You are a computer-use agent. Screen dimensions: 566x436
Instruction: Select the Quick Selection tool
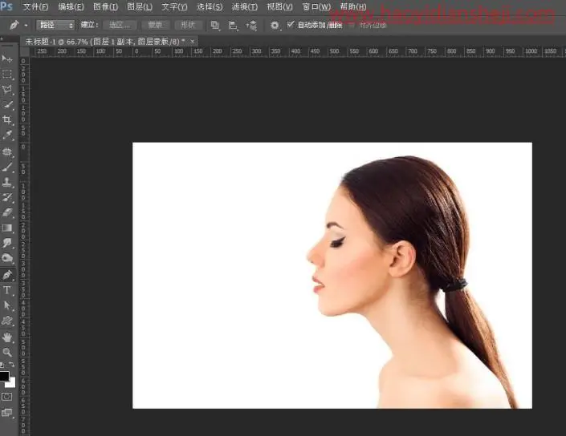pyautogui.click(x=7, y=105)
